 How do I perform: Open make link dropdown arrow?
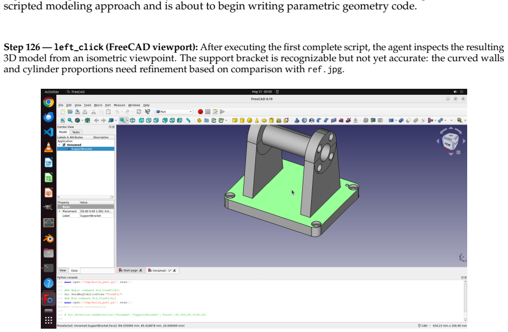(x=226, y=120)
